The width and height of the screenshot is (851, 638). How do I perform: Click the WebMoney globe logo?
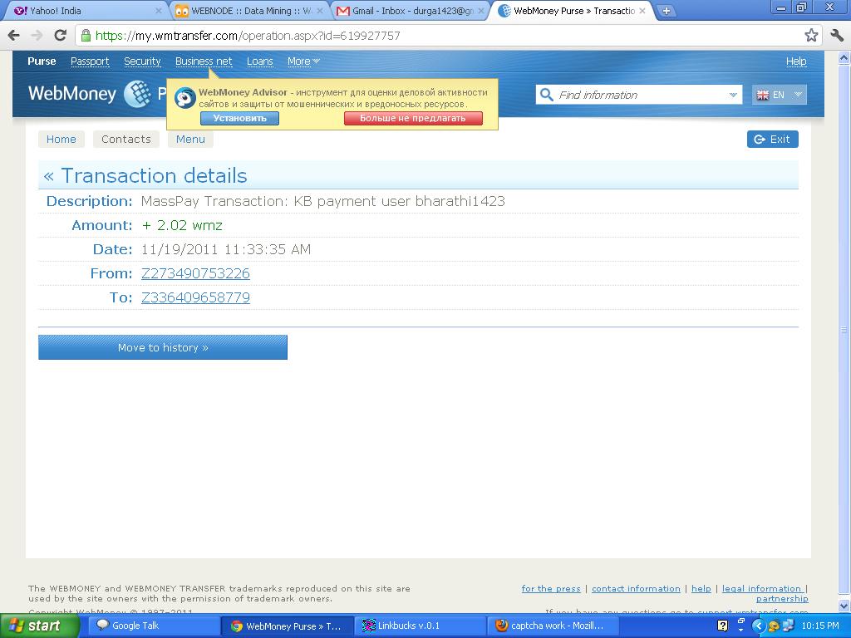[136, 94]
